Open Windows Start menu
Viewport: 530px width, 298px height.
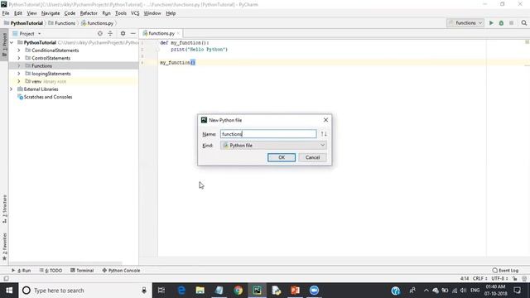pos(9,291)
